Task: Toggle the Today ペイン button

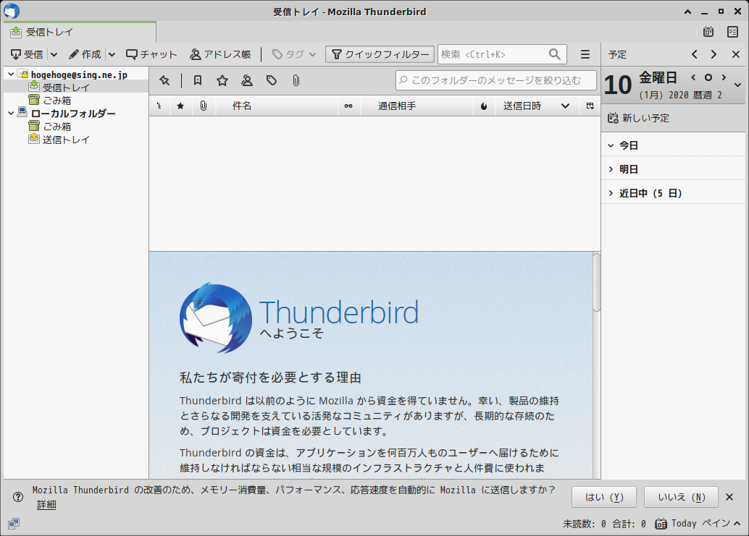Action: pos(697,524)
